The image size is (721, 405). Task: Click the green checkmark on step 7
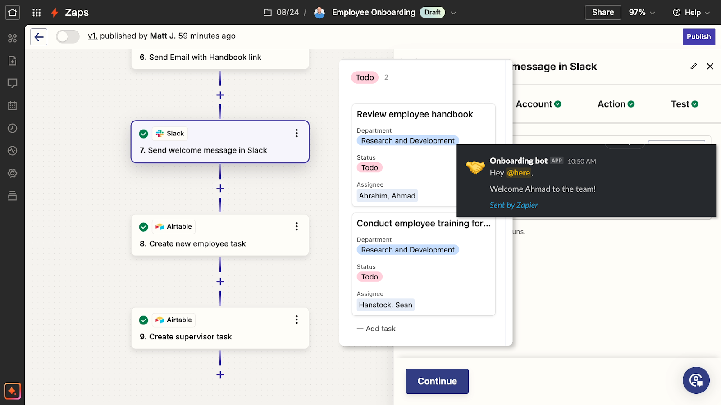(144, 134)
